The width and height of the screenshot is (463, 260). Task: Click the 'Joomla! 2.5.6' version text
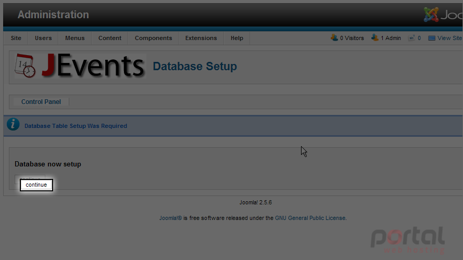[x=256, y=202]
